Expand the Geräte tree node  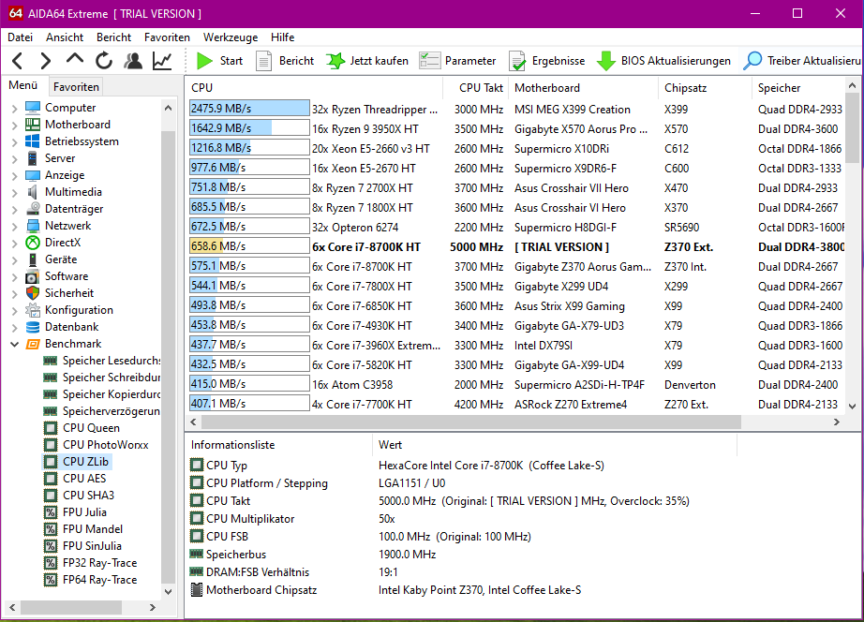pyautogui.click(x=14, y=260)
